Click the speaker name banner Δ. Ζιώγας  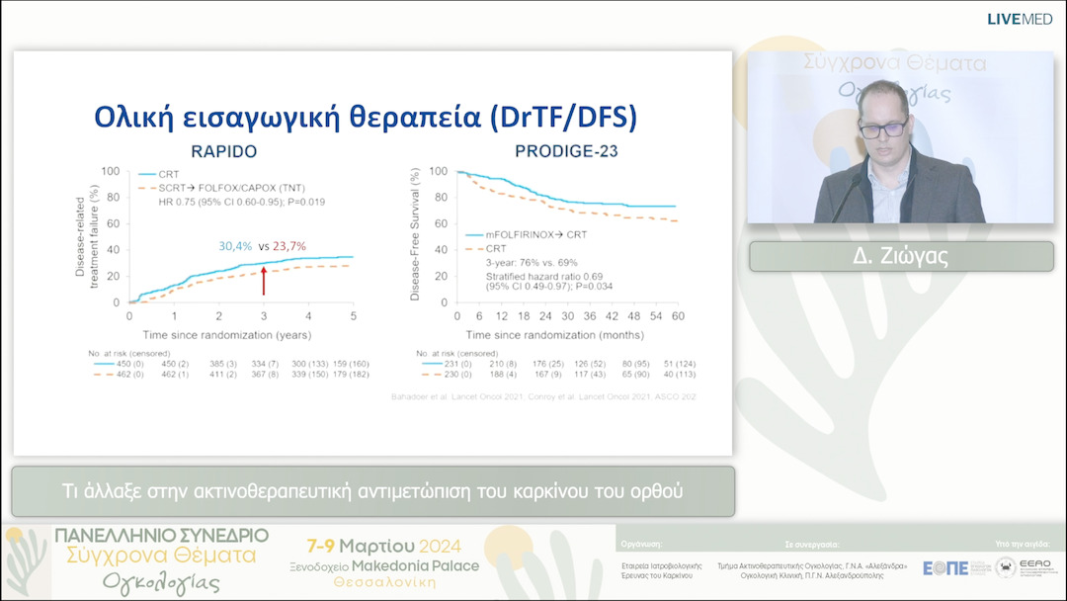pos(901,256)
